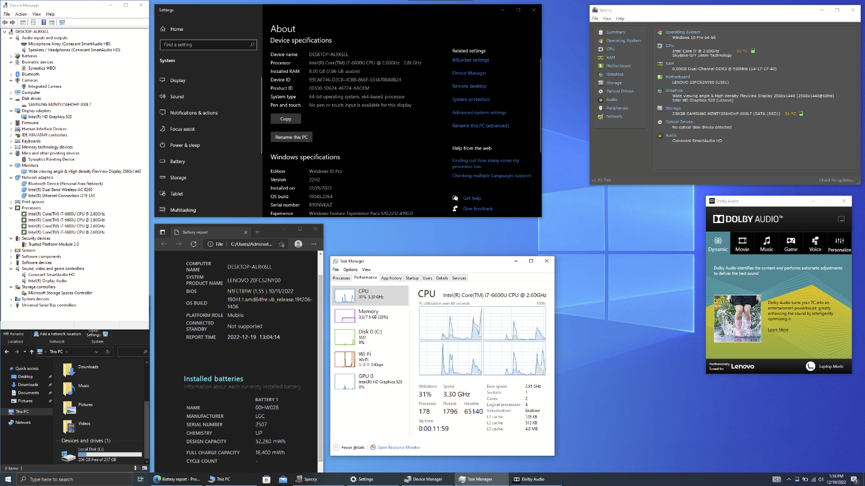Expand Universal Serial Bus controllers node

pyautogui.click(x=11, y=305)
